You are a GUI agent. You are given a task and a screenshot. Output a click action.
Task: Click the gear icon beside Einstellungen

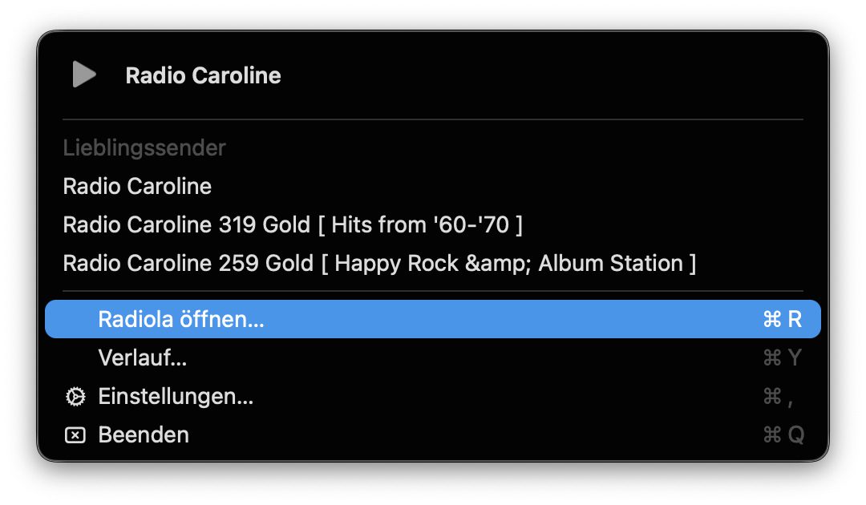click(75, 397)
